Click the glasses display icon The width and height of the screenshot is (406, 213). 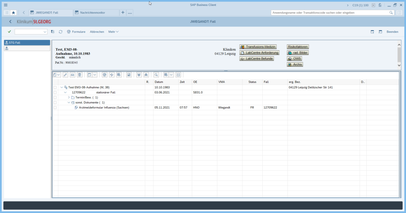[x=73, y=75]
